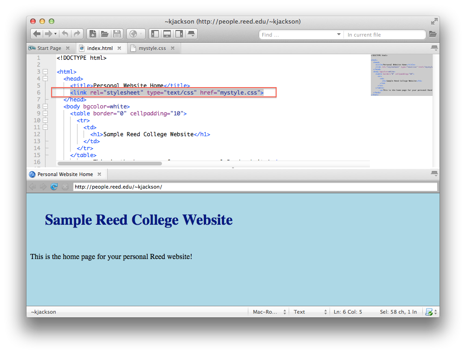The width and height of the screenshot is (466, 354).
Task: Open the browse folder icon beside search
Action: coord(433,34)
